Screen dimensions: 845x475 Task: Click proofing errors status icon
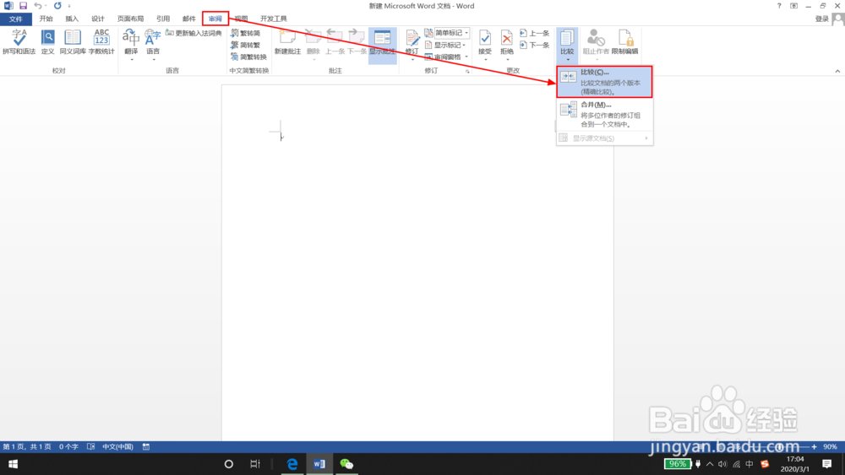click(91, 446)
